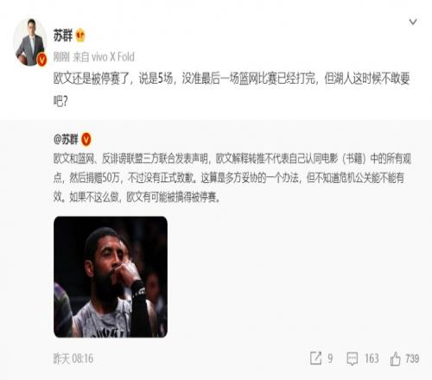The width and height of the screenshot is (432, 380).
Task: Click the 苏群 username at top
Action: [63, 35]
